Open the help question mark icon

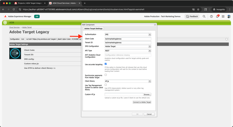(x=211, y=16)
